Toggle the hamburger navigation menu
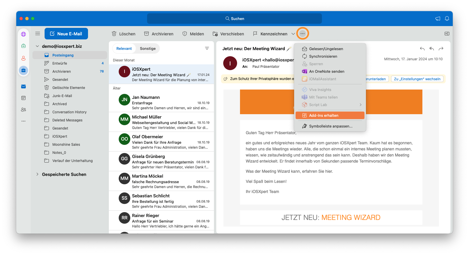This screenshot has height=255, width=469. [38, 34]
